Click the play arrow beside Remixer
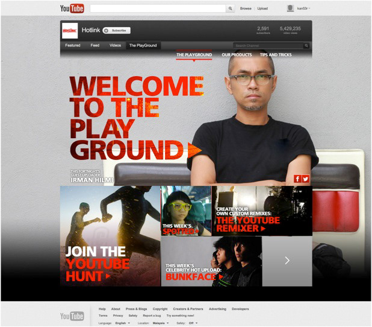The image size is (372, 327). [263, 229]
